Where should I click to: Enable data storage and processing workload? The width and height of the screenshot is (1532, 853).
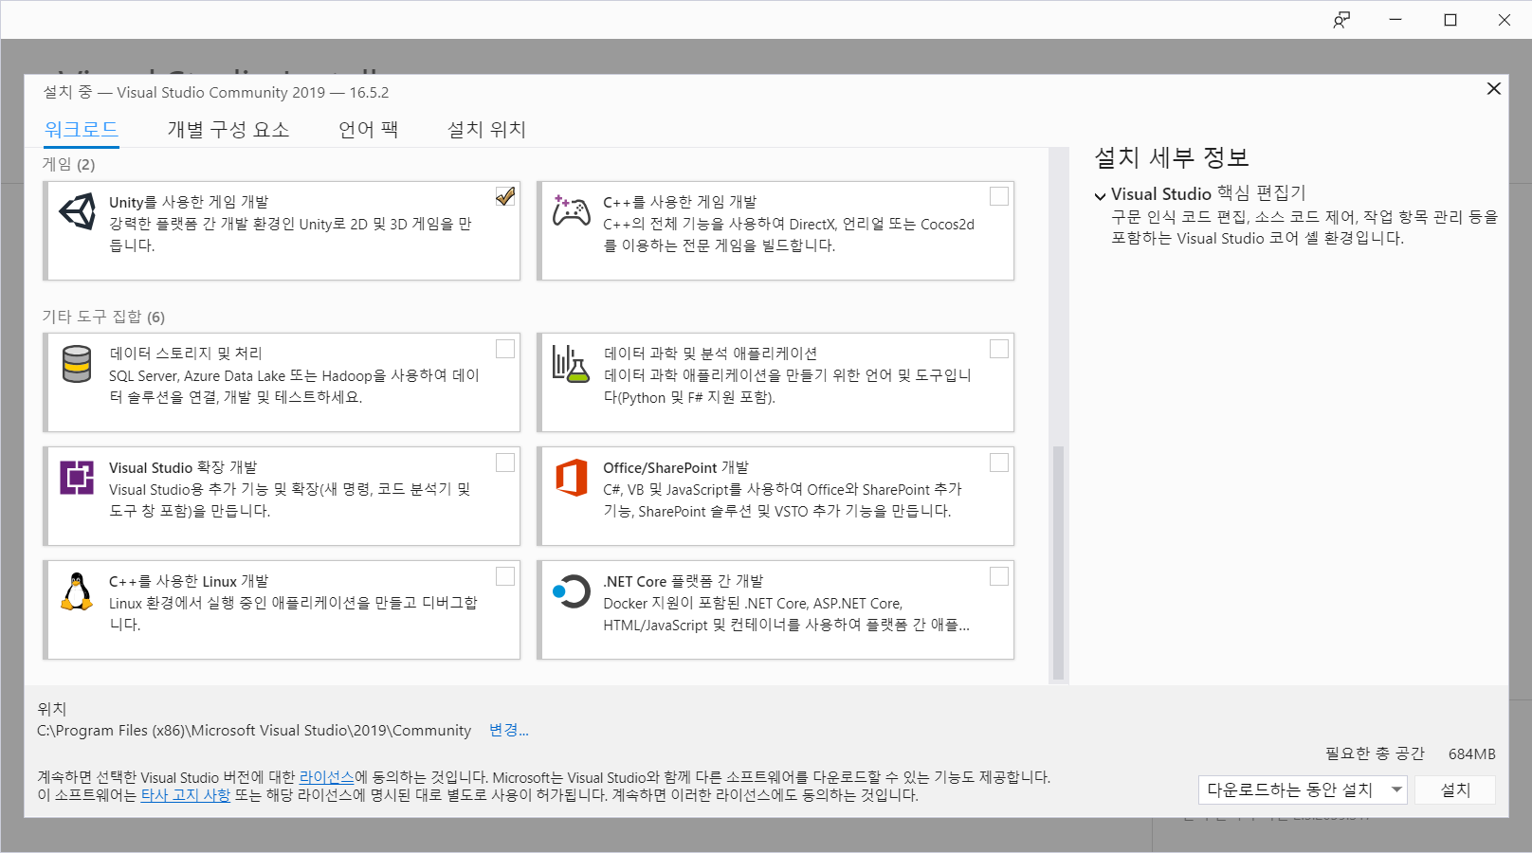[x=505, y=349]
